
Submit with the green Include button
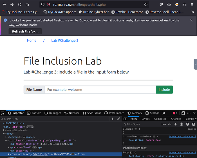[164, 90]
